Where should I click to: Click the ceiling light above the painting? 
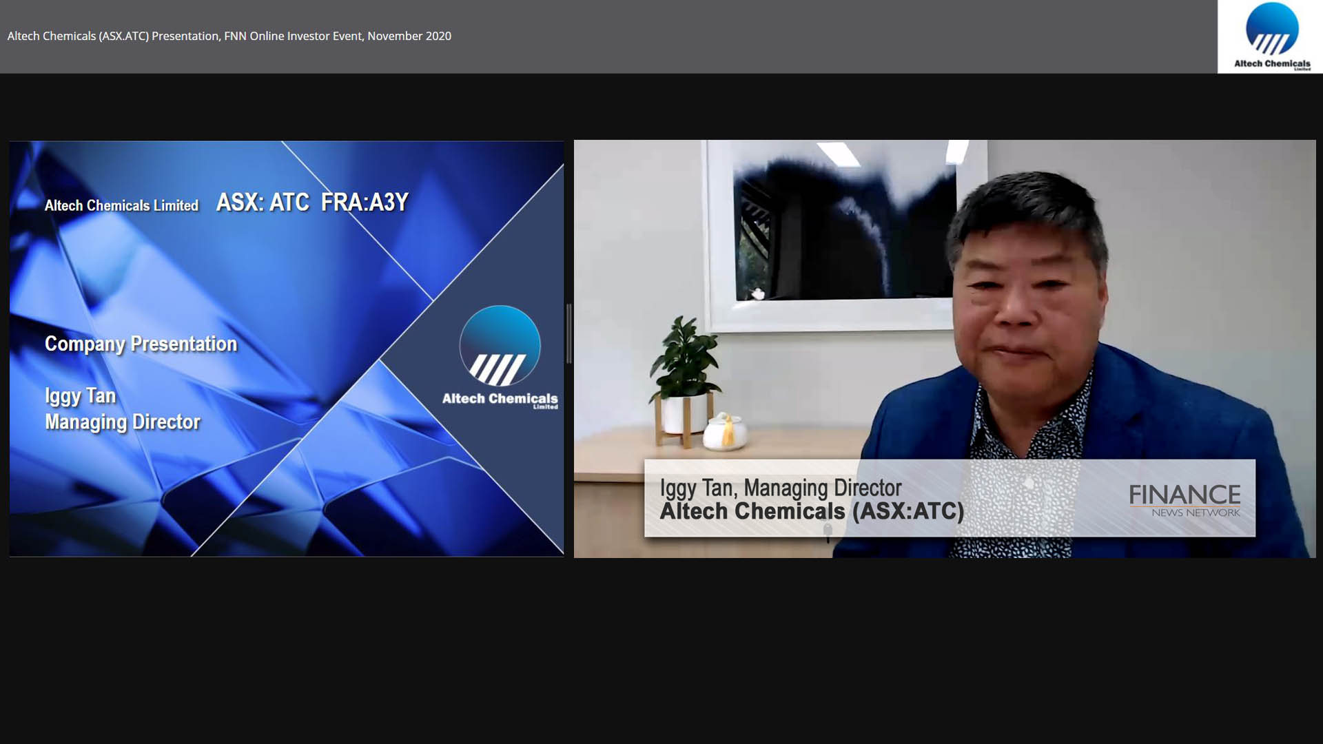[838, 154]
